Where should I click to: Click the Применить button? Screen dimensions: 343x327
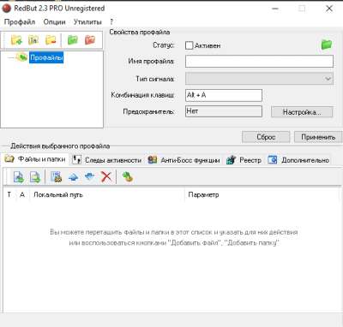[318, 137]
